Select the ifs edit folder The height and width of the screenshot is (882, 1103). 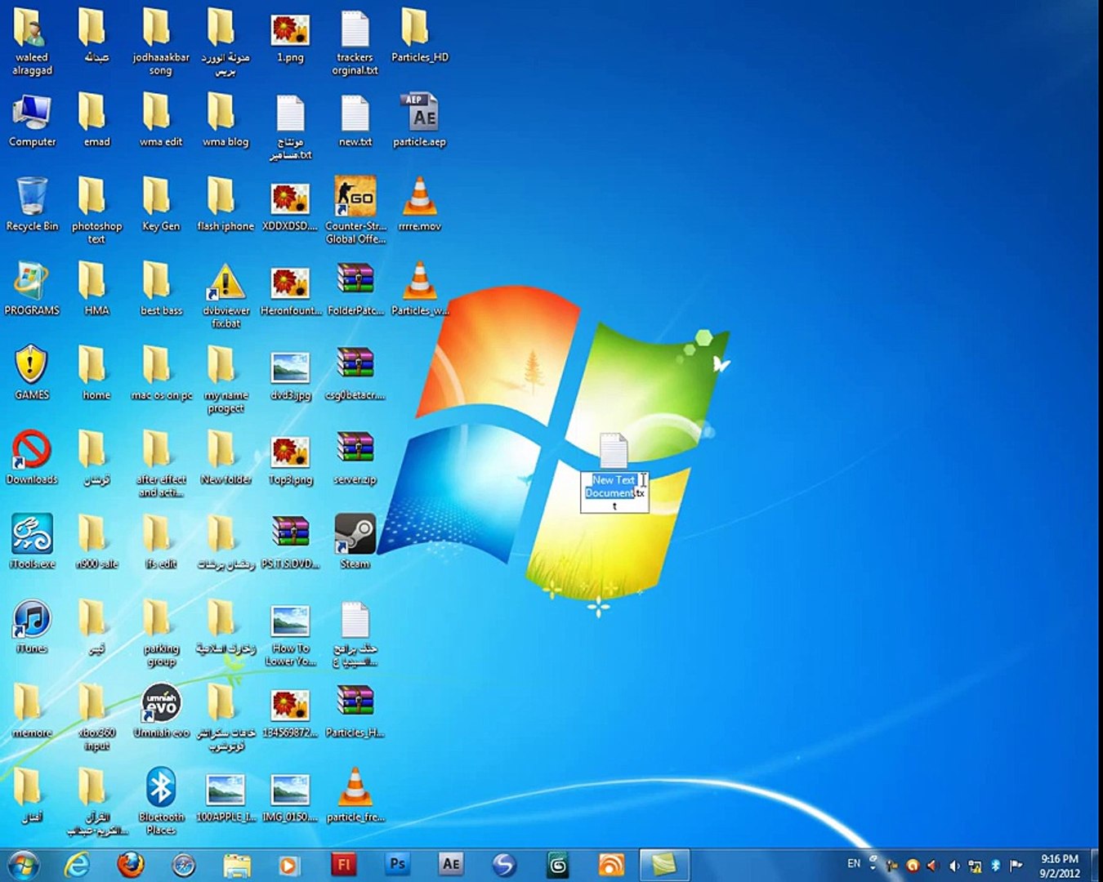point(161,541)
